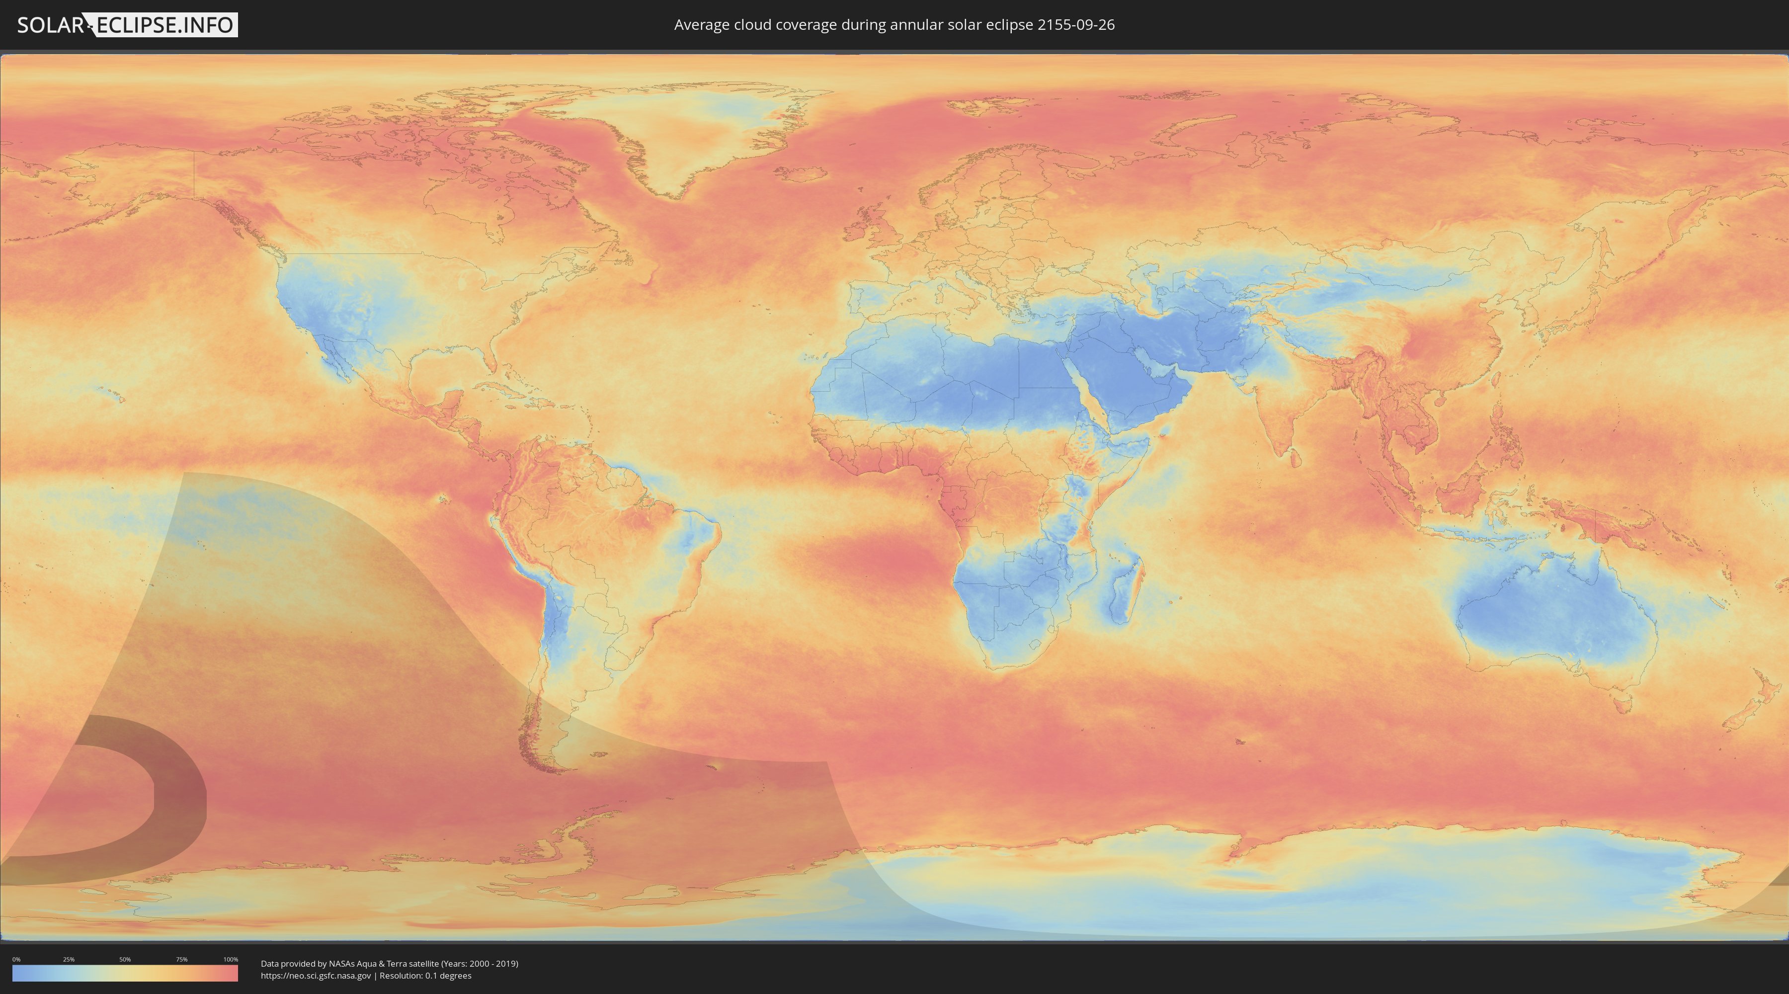This screenshot has width=1789, height=994.
Task: Click the 50% legend label
Action: click(x=125, y=959)
